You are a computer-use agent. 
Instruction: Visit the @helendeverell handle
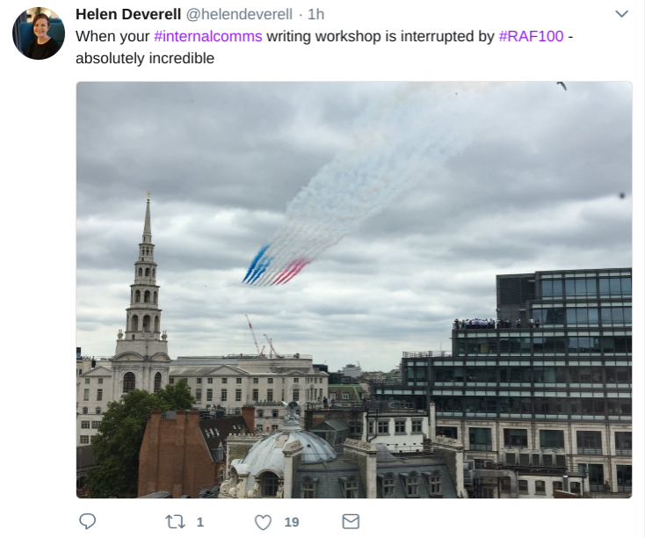click(x=239, y=14)
